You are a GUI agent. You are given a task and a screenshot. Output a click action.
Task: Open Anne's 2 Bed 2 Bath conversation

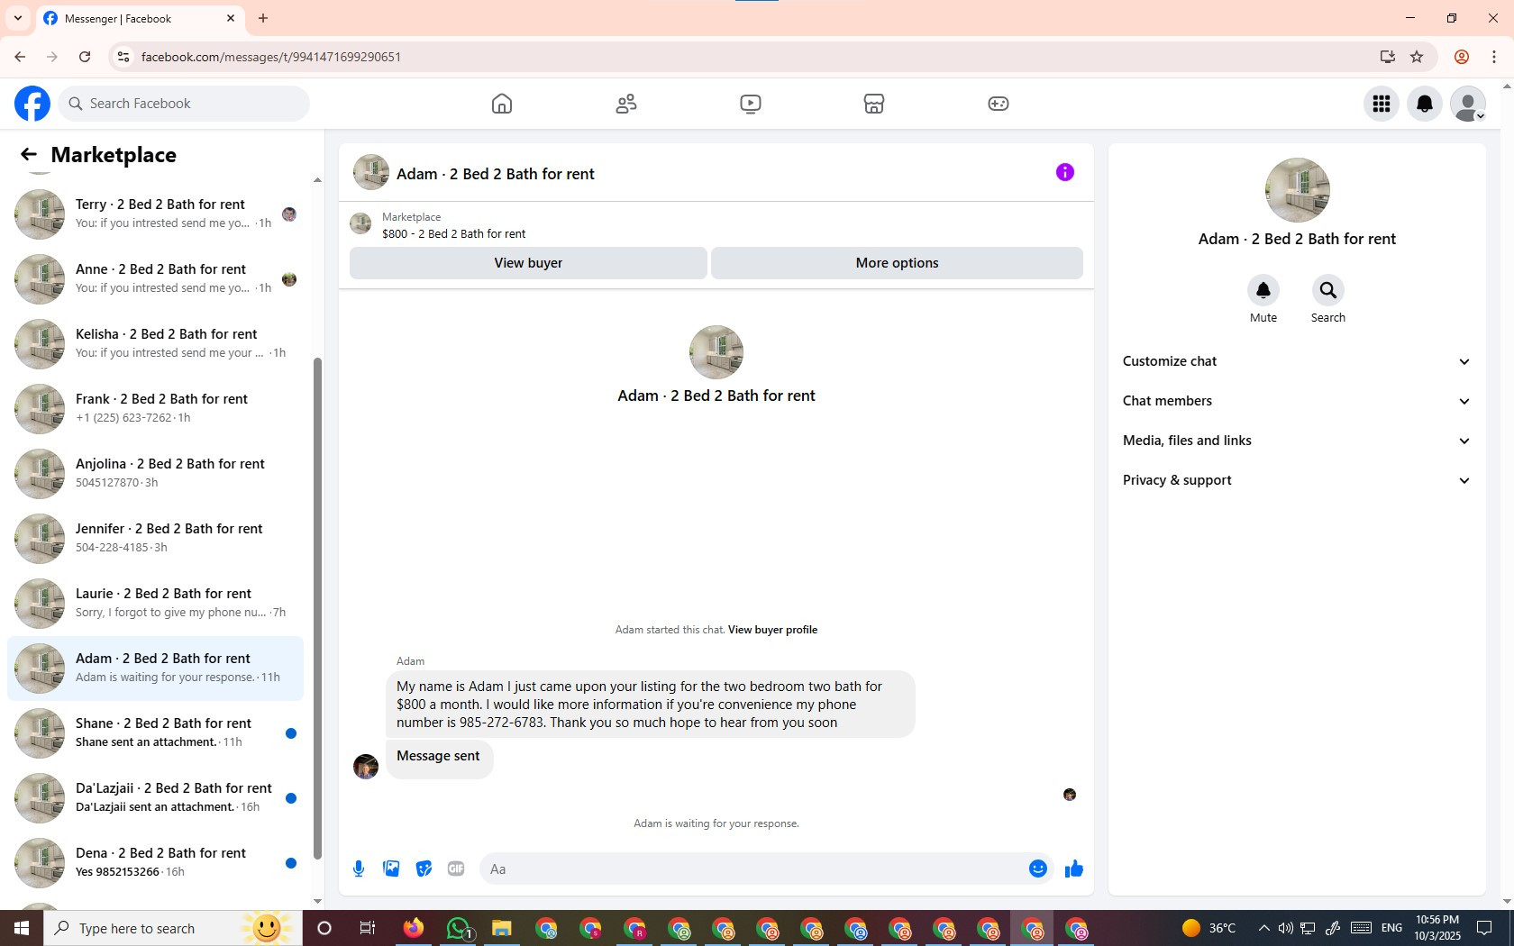(x=155, y=279)
